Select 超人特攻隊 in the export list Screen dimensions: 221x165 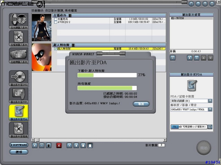[x=191, y=18]
